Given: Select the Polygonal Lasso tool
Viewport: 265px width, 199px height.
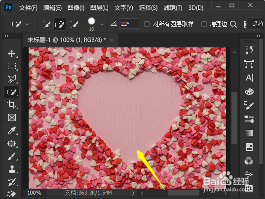Looking at the screenshot, I should (x=12, y=79).
